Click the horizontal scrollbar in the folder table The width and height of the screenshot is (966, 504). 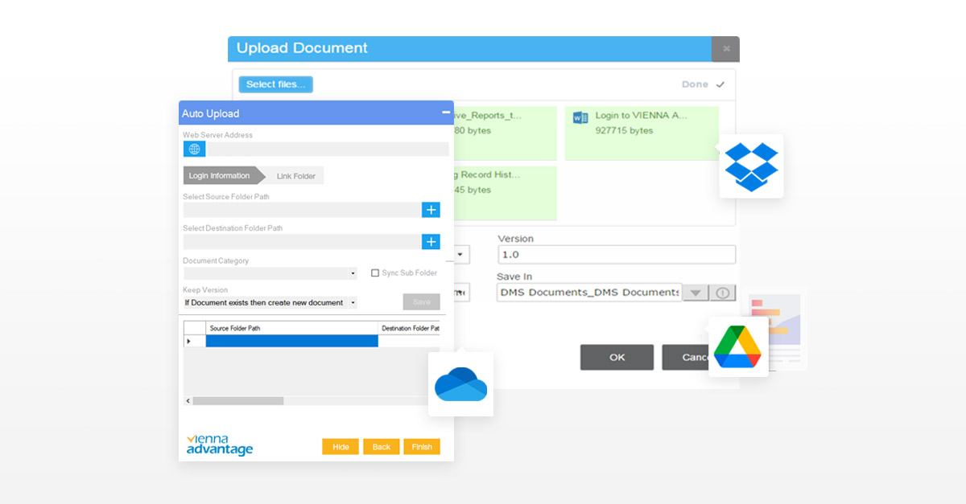click(x=238, y=400)
